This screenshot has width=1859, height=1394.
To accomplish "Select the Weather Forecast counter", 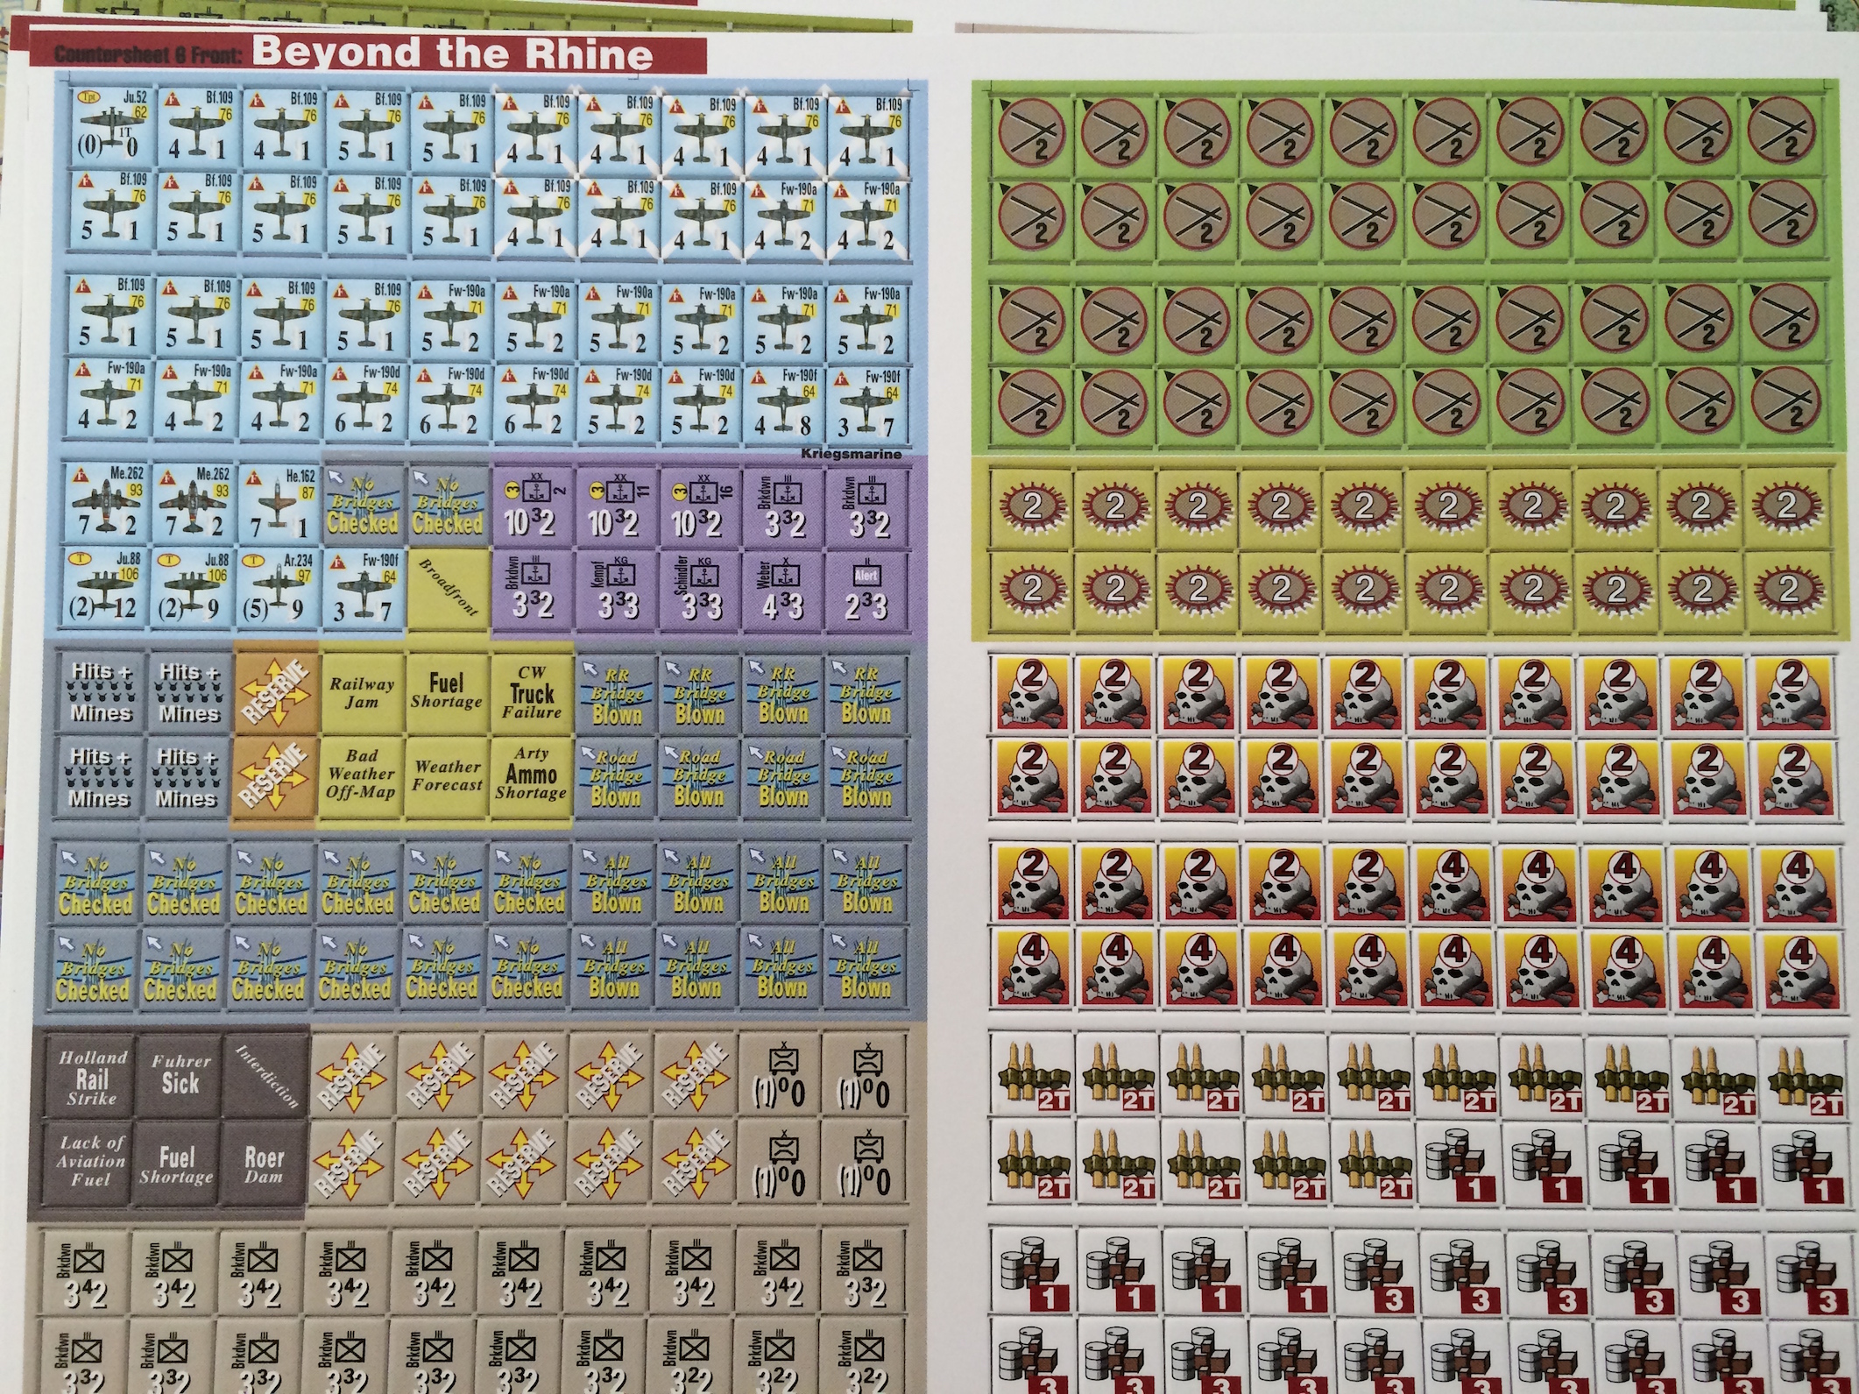I will (x=447, y=775).
